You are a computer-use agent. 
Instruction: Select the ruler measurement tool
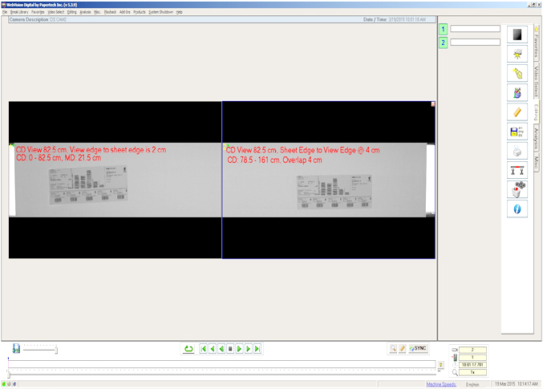coord(517,111)
